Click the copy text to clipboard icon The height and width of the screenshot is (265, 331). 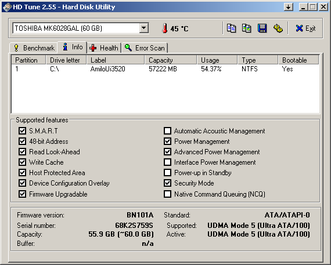(x=231, y=28)
